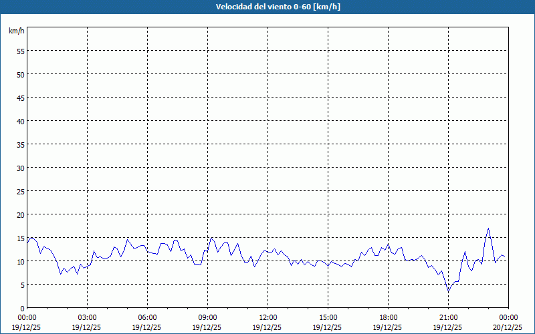Click the '15' y-axis value
Screen dimensions: 535x334
coord(21,238)
